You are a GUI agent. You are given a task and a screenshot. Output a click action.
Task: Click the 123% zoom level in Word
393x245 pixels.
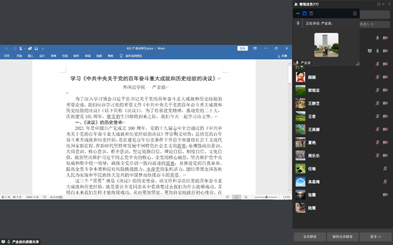(x=287, y=197)
